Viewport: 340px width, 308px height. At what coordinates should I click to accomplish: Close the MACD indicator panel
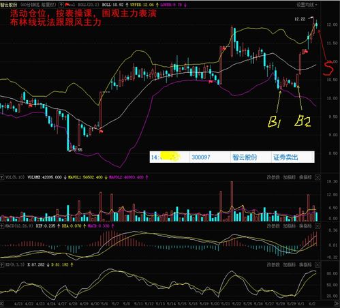318,226
